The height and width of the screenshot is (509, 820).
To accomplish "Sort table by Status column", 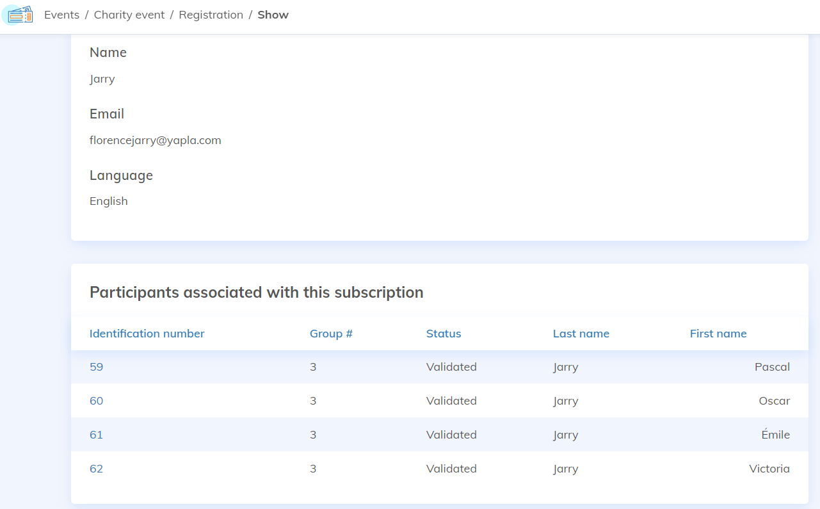I will click(444, 334).
